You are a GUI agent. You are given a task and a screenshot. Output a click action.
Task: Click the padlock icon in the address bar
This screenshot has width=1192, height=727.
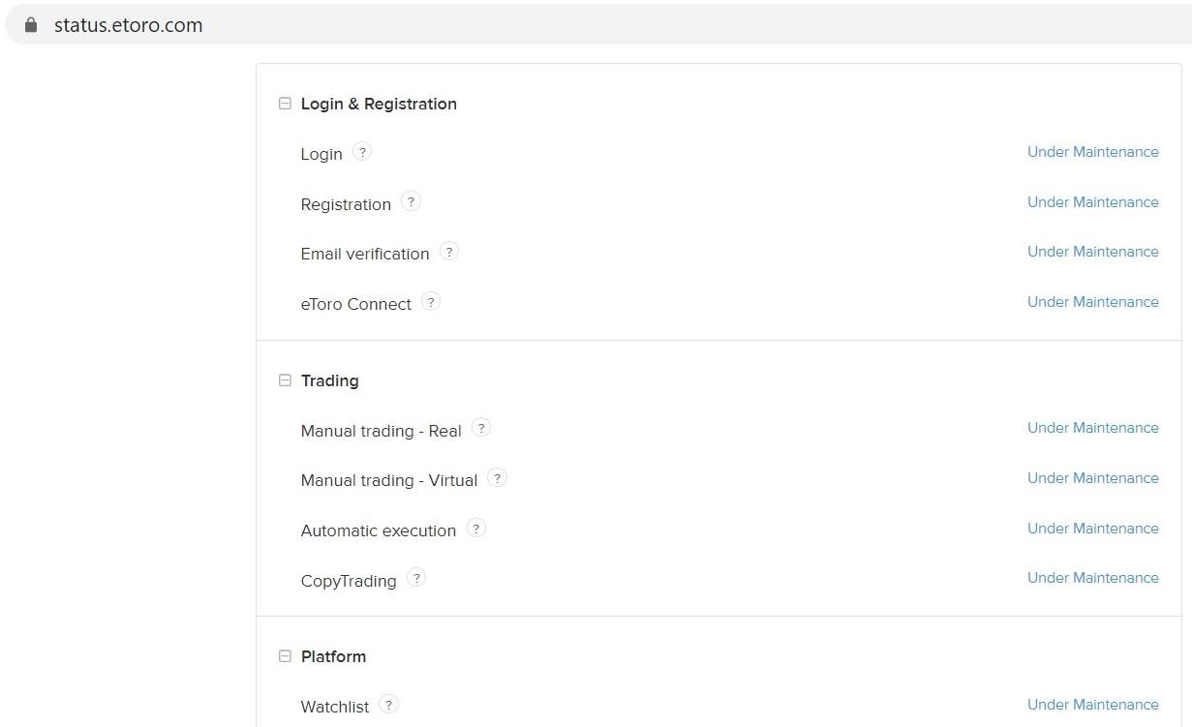(x=31, y=25)
